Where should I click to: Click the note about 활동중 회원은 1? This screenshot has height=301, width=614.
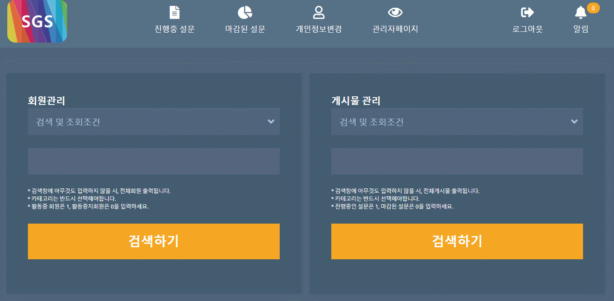88,206
